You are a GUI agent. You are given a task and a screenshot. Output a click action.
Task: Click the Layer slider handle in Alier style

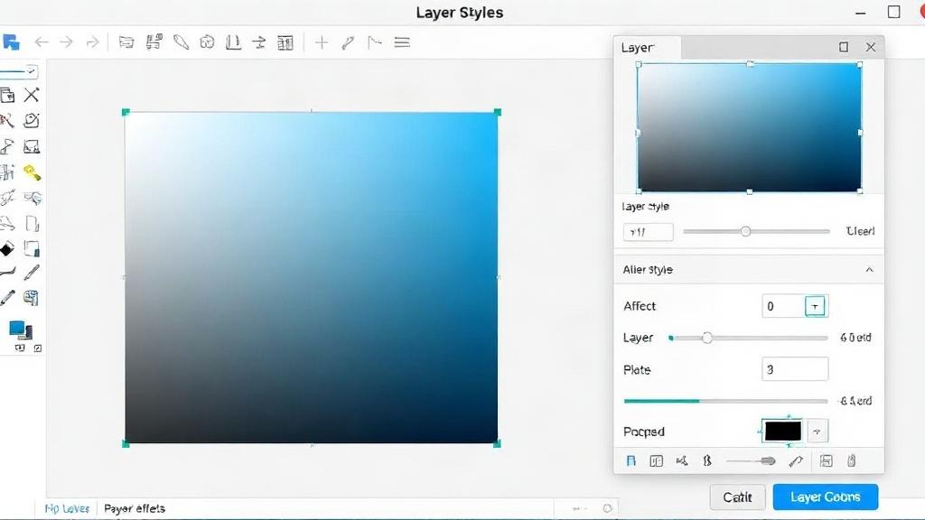pyautogui.click(x=706, y=338)
